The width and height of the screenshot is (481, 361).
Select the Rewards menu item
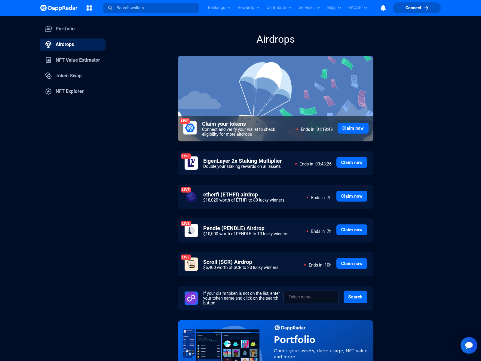(x=248, y=8)
